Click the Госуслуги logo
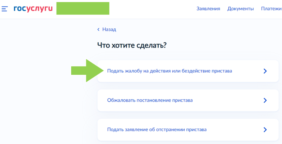The image size is (282, 144). 33,9
